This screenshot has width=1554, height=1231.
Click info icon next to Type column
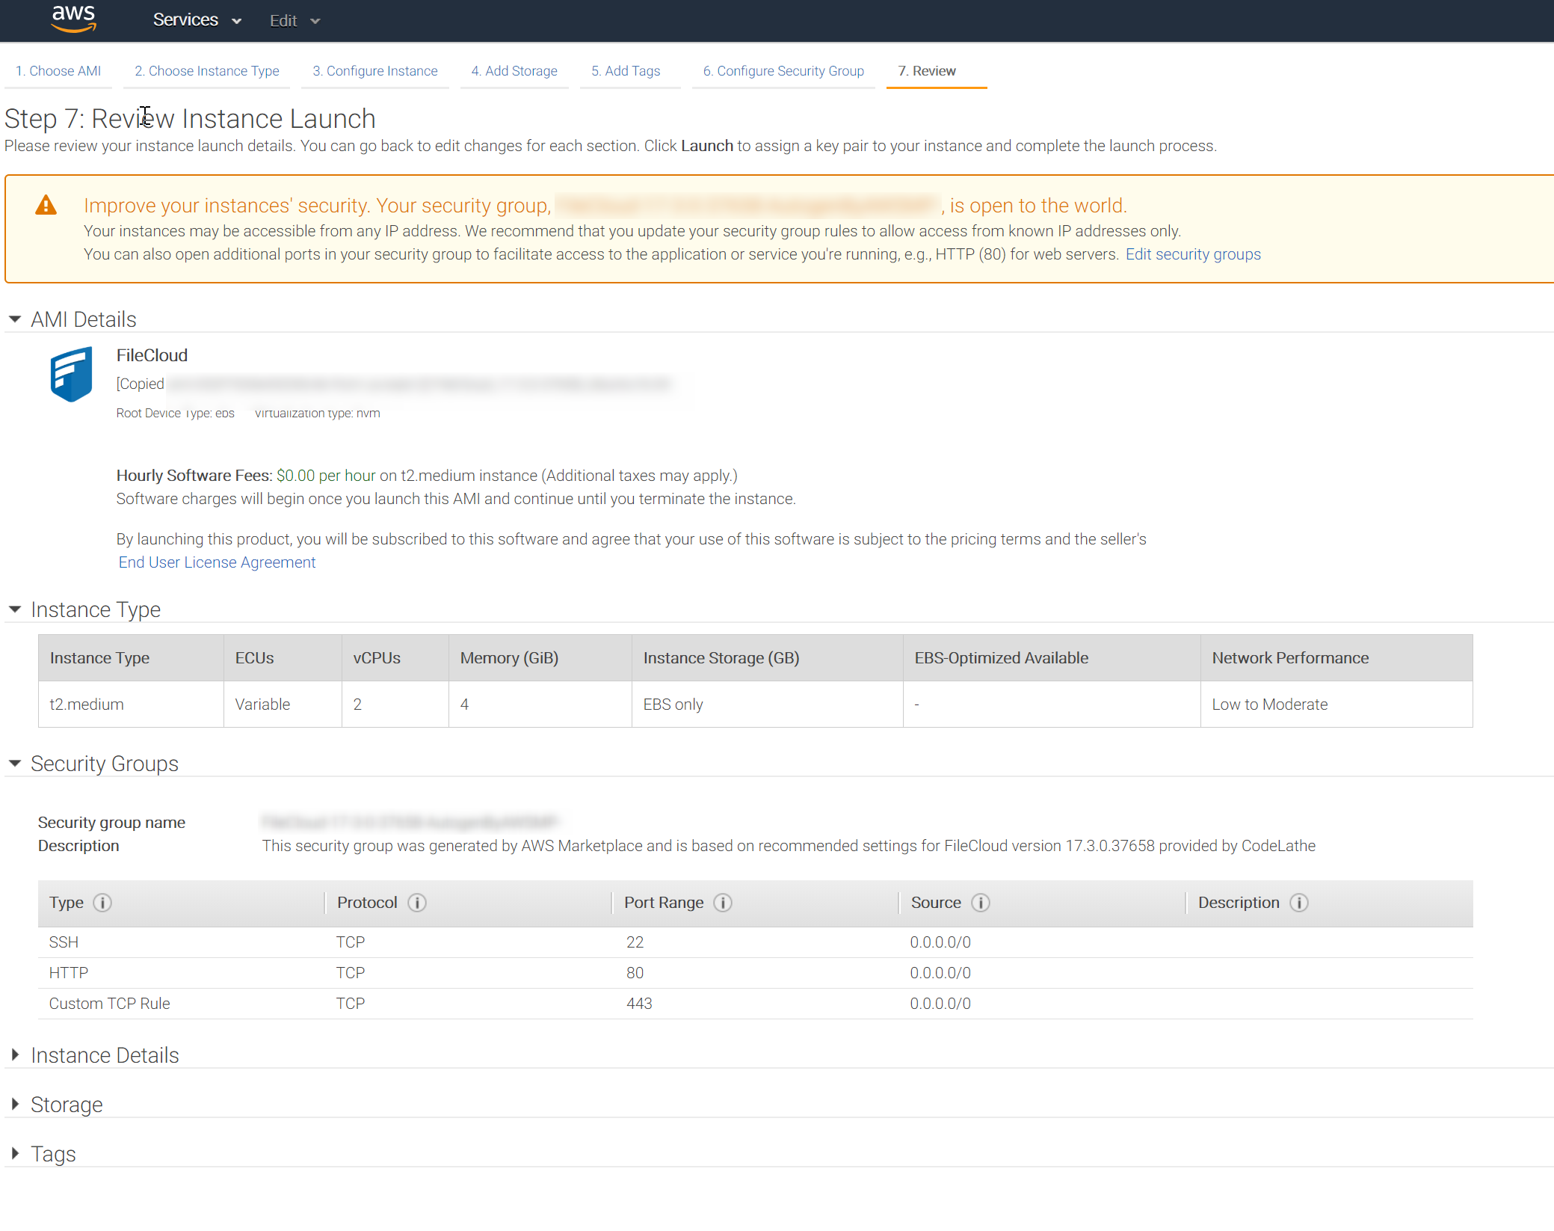(x=102, y=903)
